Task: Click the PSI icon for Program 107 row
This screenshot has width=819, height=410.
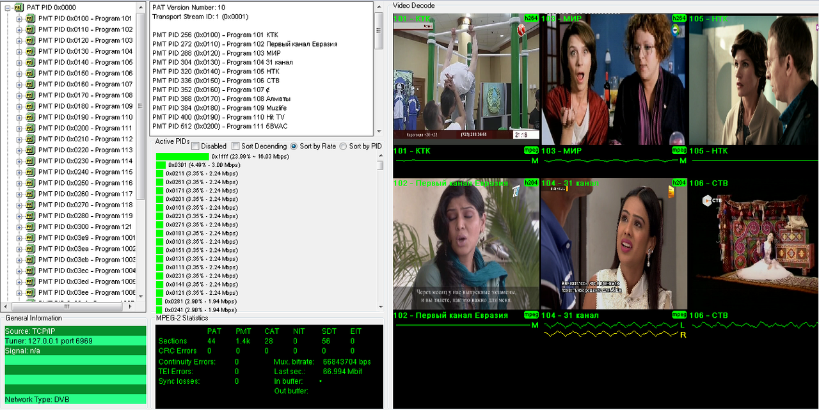Action: 30,84
